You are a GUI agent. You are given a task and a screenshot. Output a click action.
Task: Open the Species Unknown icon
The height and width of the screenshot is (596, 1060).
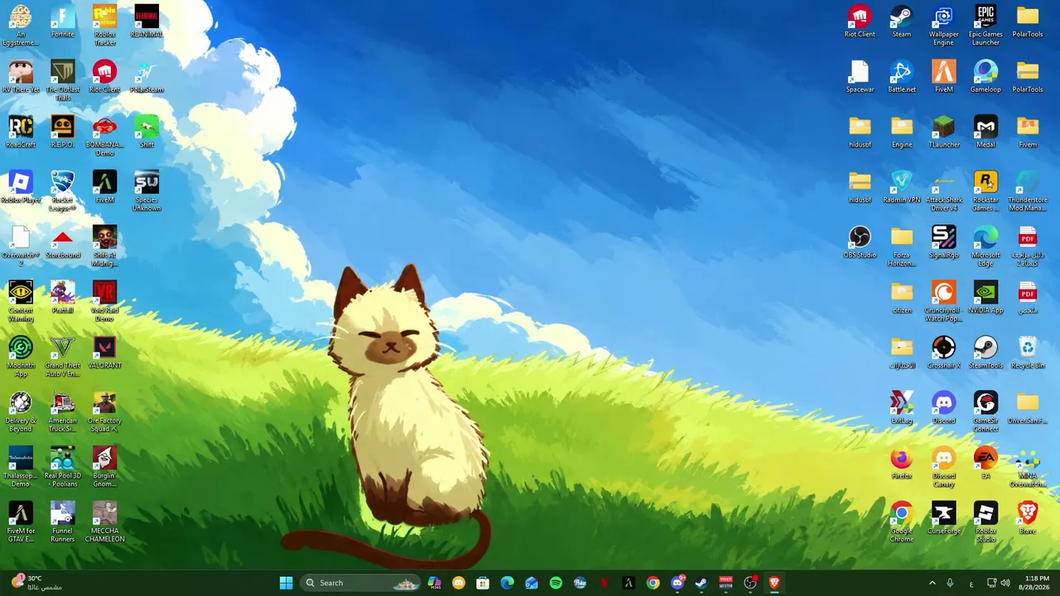(x=147, y=190)
